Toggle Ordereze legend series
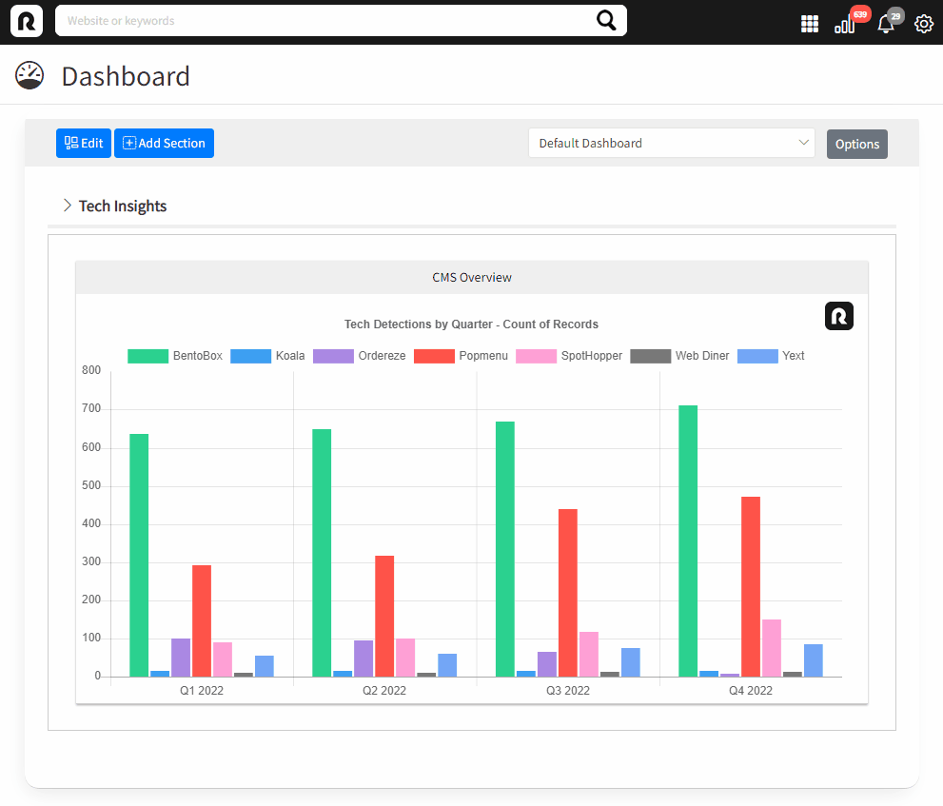 pyautogui.click(x=360, y=356)
